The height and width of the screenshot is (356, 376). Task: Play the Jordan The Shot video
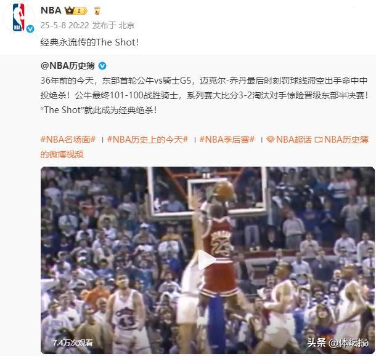[207, 260]
